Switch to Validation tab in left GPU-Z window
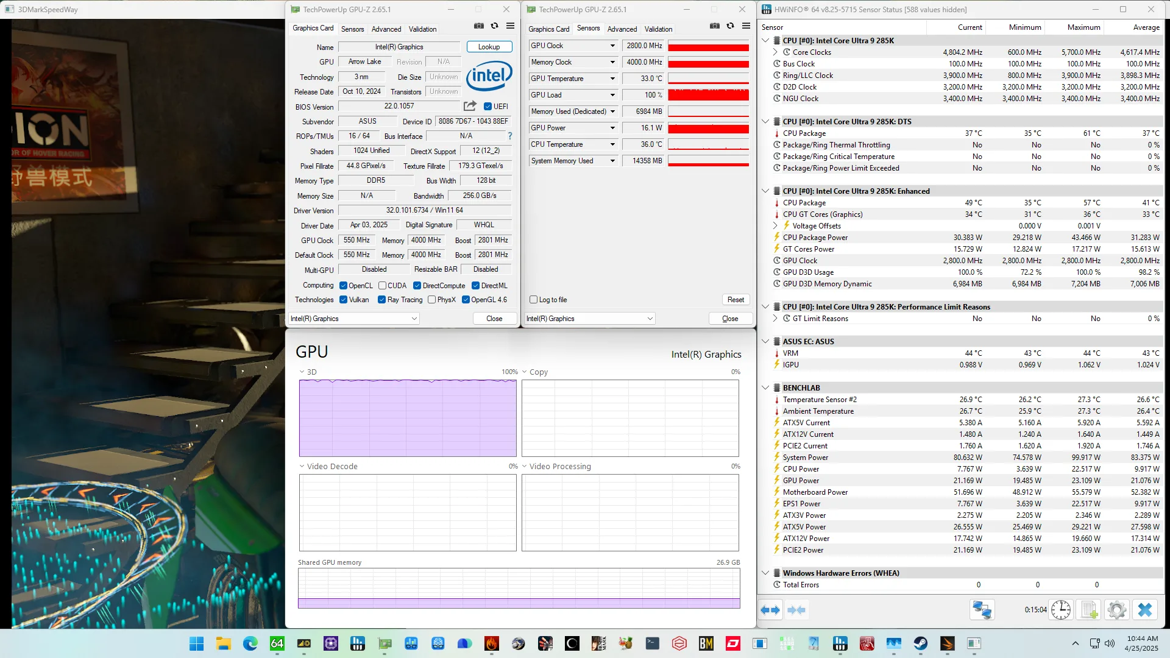The width and height of the screenshot is (1170, 658). pyautogui.click(x=422, y=29)
